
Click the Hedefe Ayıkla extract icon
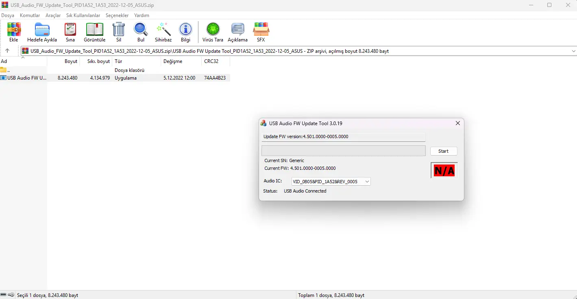[x=42, y=30]
